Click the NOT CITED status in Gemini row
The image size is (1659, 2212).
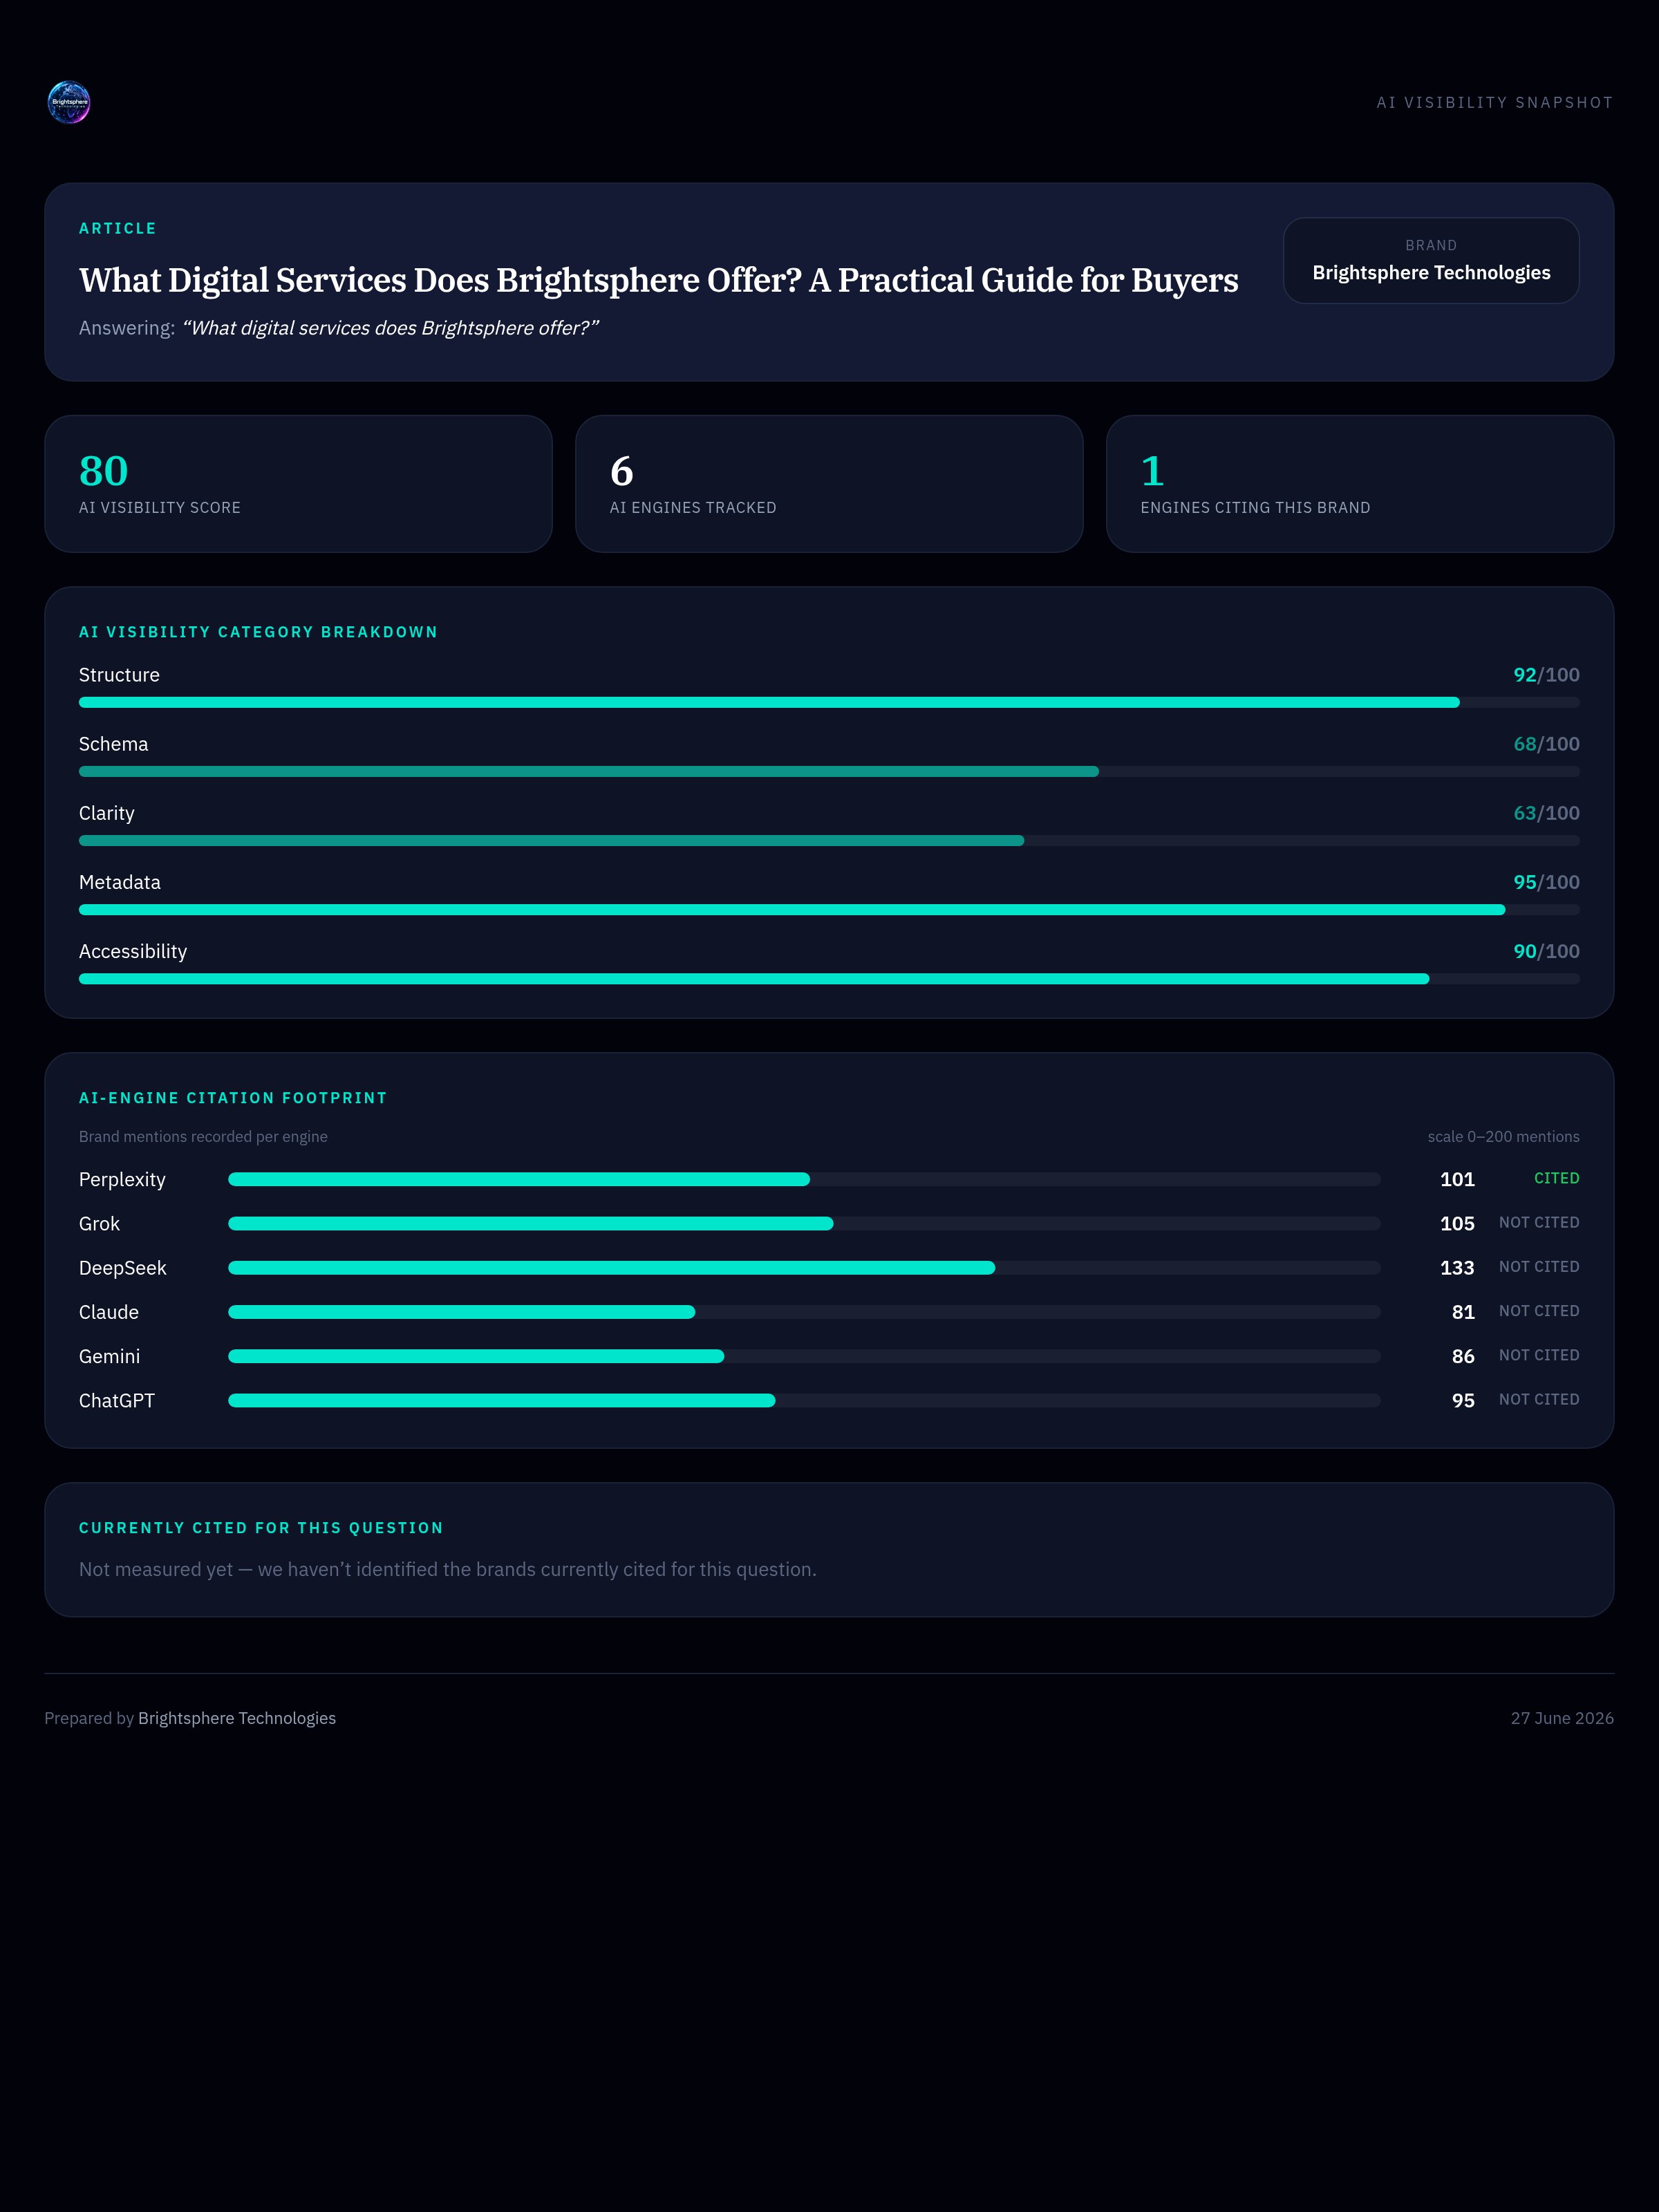pos(1539,1355)
